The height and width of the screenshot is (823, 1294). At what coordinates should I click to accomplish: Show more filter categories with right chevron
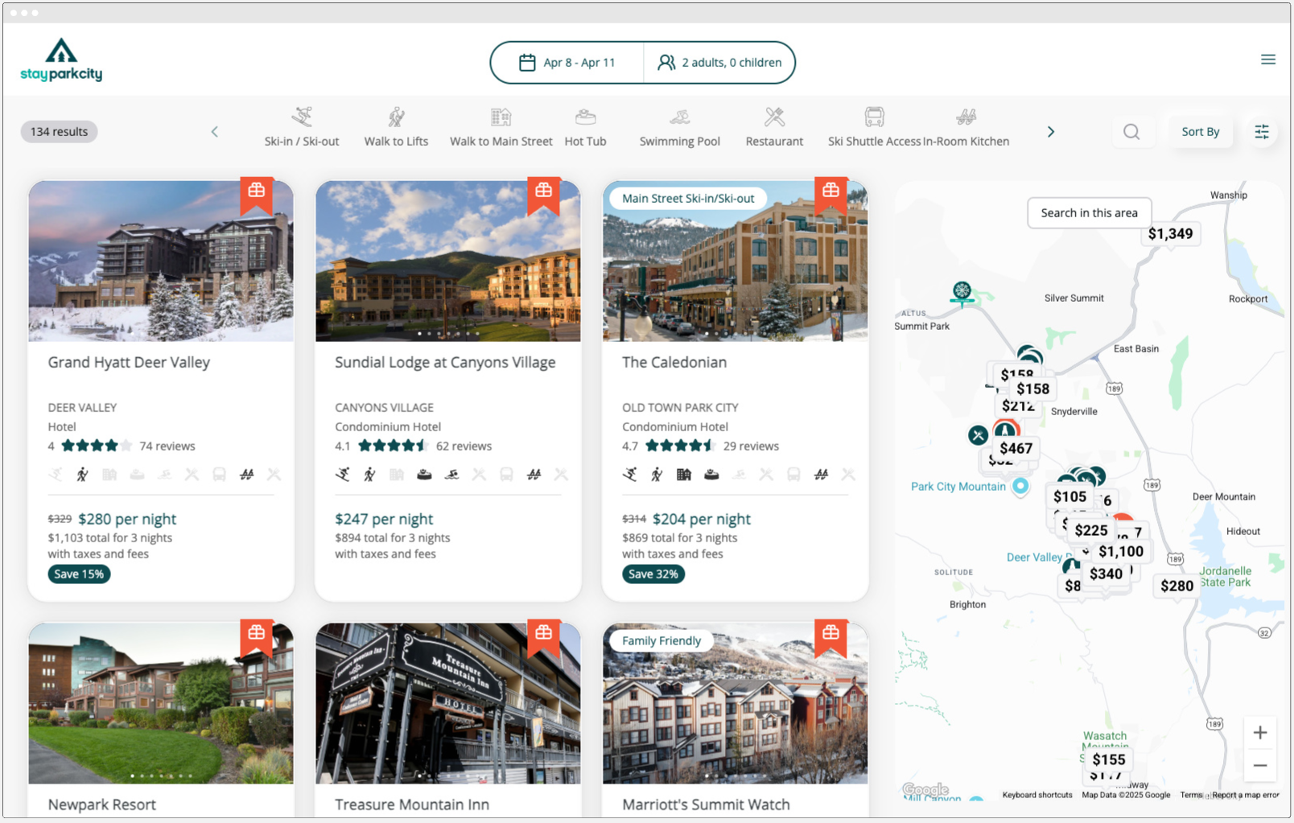click(1050, 132)
